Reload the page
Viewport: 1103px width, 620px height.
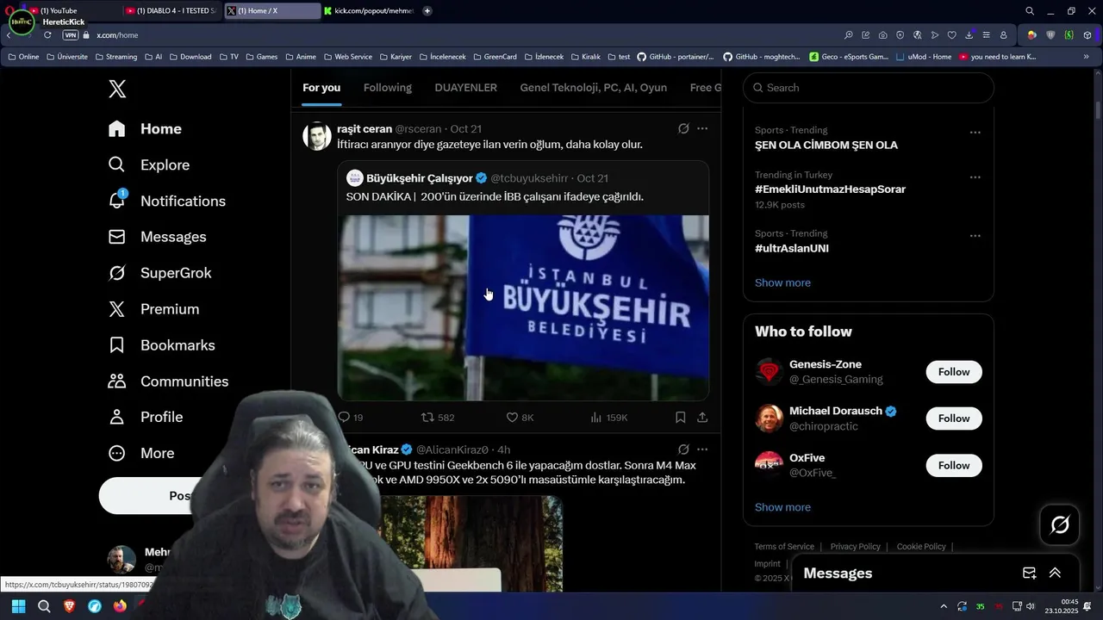pyautogui.click(x=47, y=35)
